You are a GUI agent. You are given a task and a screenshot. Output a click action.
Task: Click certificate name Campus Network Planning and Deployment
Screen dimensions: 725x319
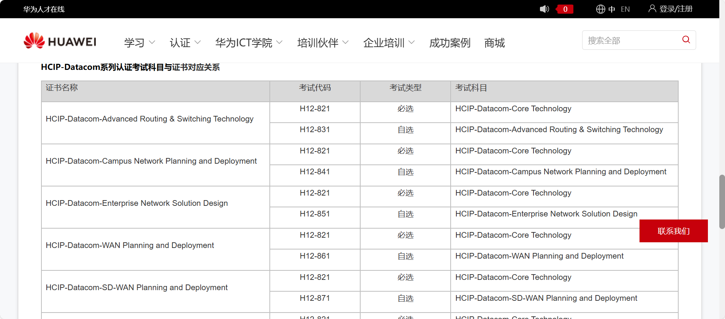click(x=151, y=161)
